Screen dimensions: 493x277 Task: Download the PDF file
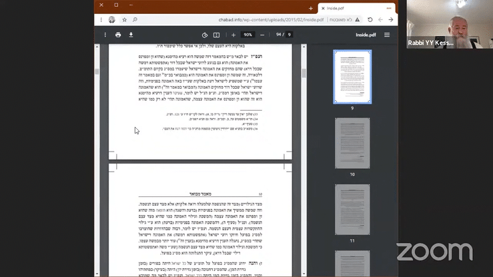point(131,35)
